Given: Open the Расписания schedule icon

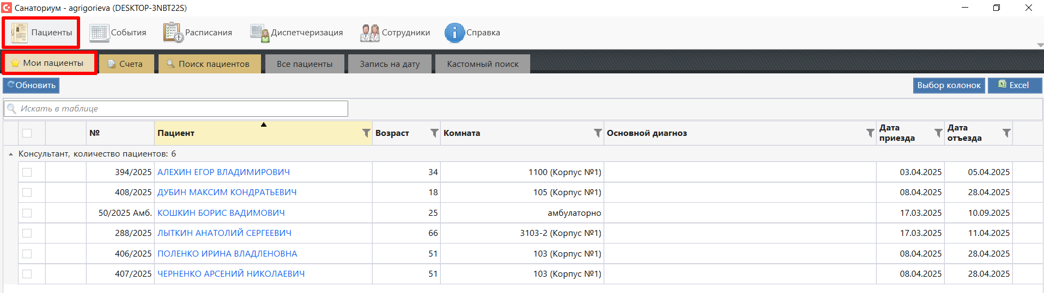Looking at the screenshot, I should click(x=173, y=33).
